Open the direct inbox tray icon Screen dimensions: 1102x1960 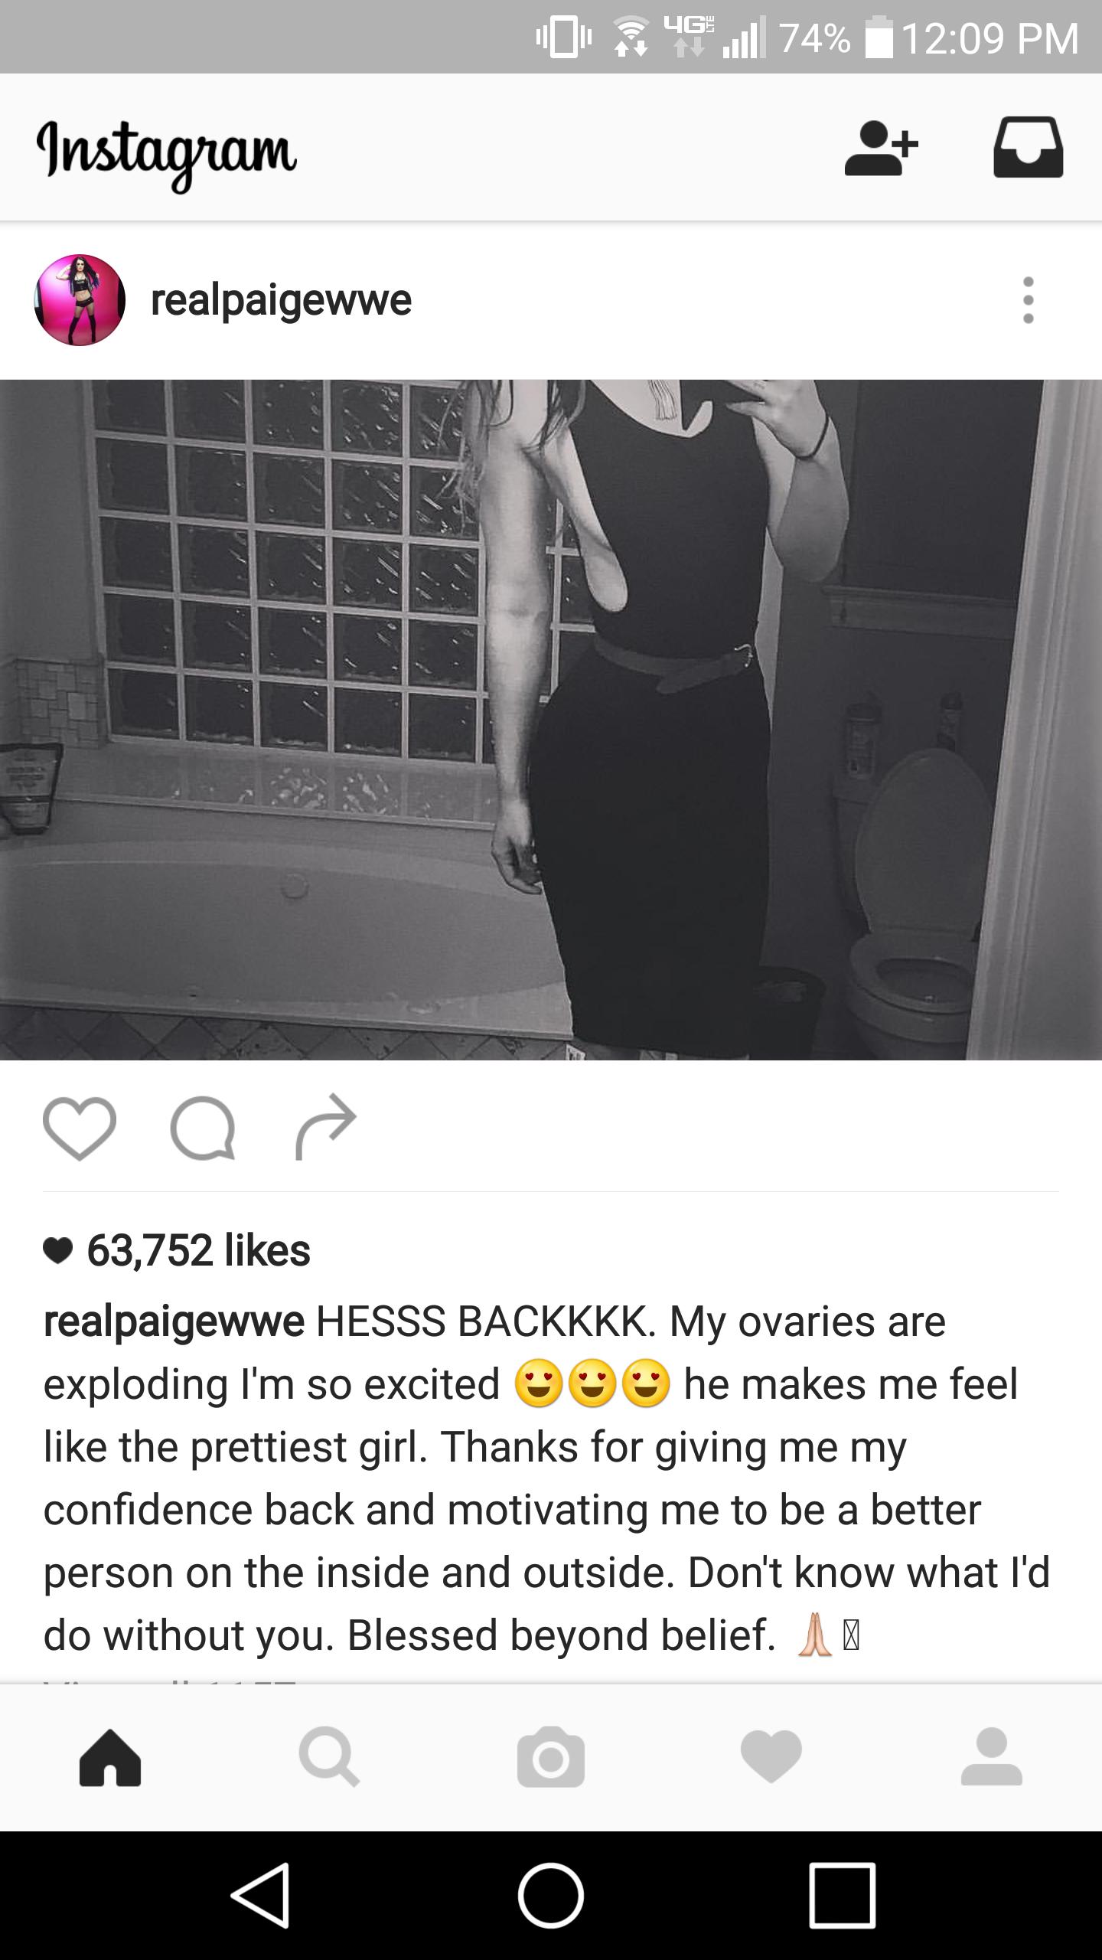click(x=1028, y=147)
